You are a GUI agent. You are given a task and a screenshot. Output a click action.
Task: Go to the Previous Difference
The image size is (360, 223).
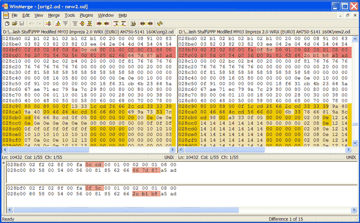click(66, 23)
